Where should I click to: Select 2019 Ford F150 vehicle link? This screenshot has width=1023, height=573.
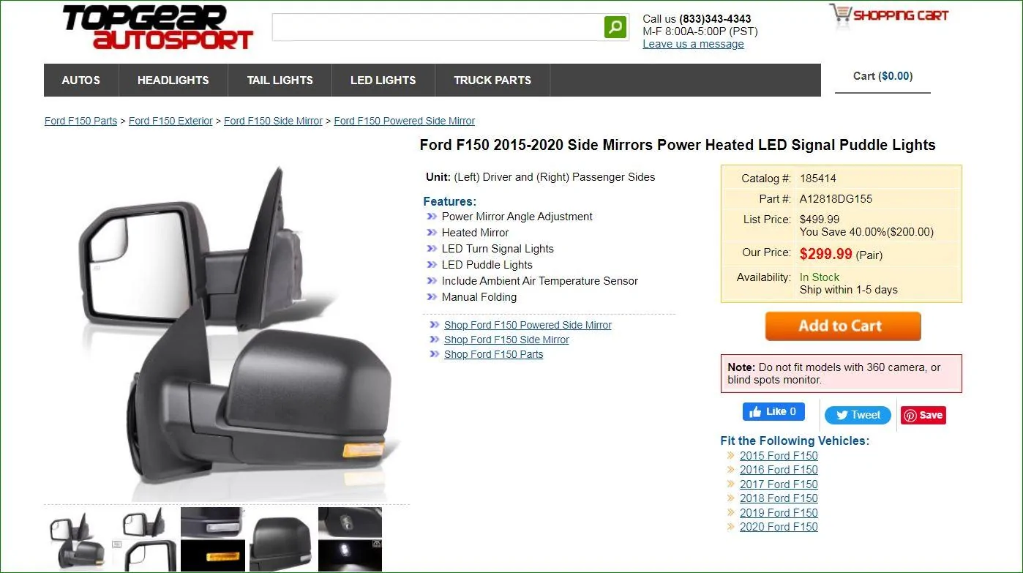pos(779,512)
